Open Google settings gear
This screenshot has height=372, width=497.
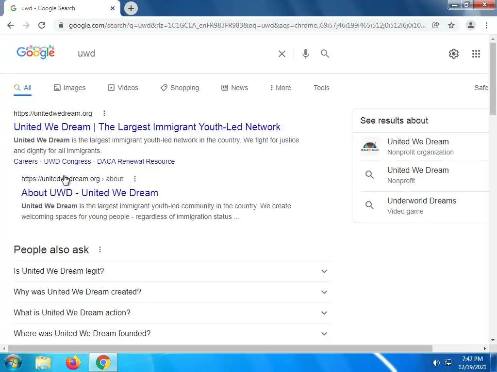coord(454,54)
